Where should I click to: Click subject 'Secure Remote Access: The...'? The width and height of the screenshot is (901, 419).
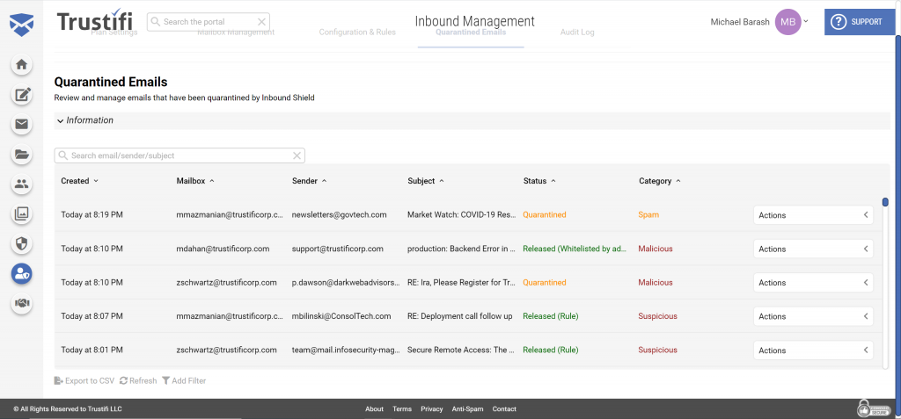tap(461, 350)
